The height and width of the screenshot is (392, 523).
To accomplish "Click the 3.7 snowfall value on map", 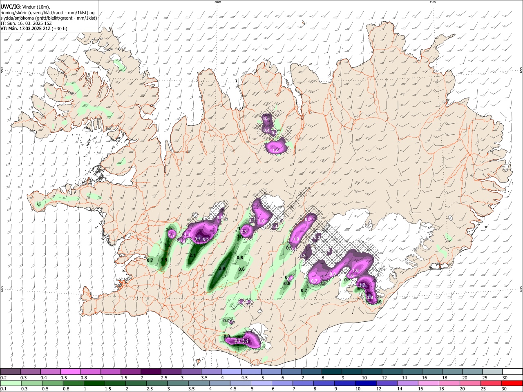I will tap(362, 285).
